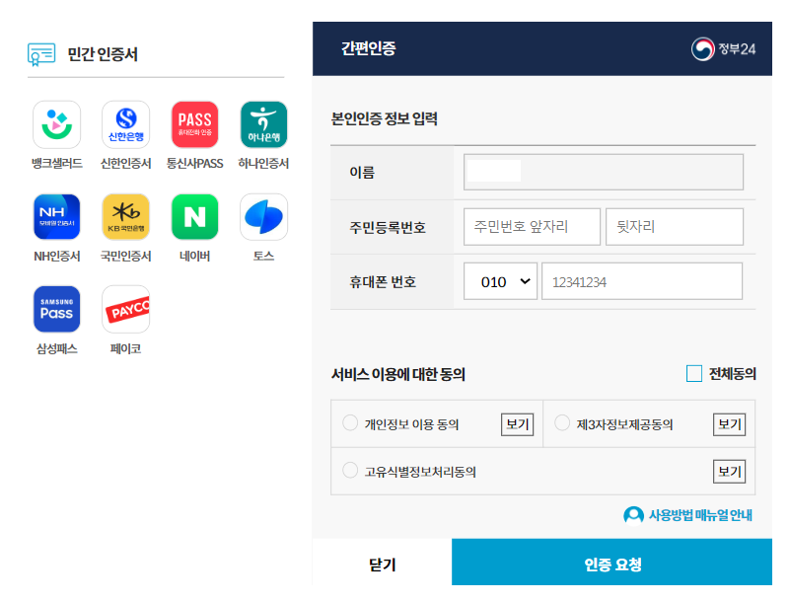Click the 국민인증서 text label
This screenshot has height=602, width=790.
click(126, 257)
